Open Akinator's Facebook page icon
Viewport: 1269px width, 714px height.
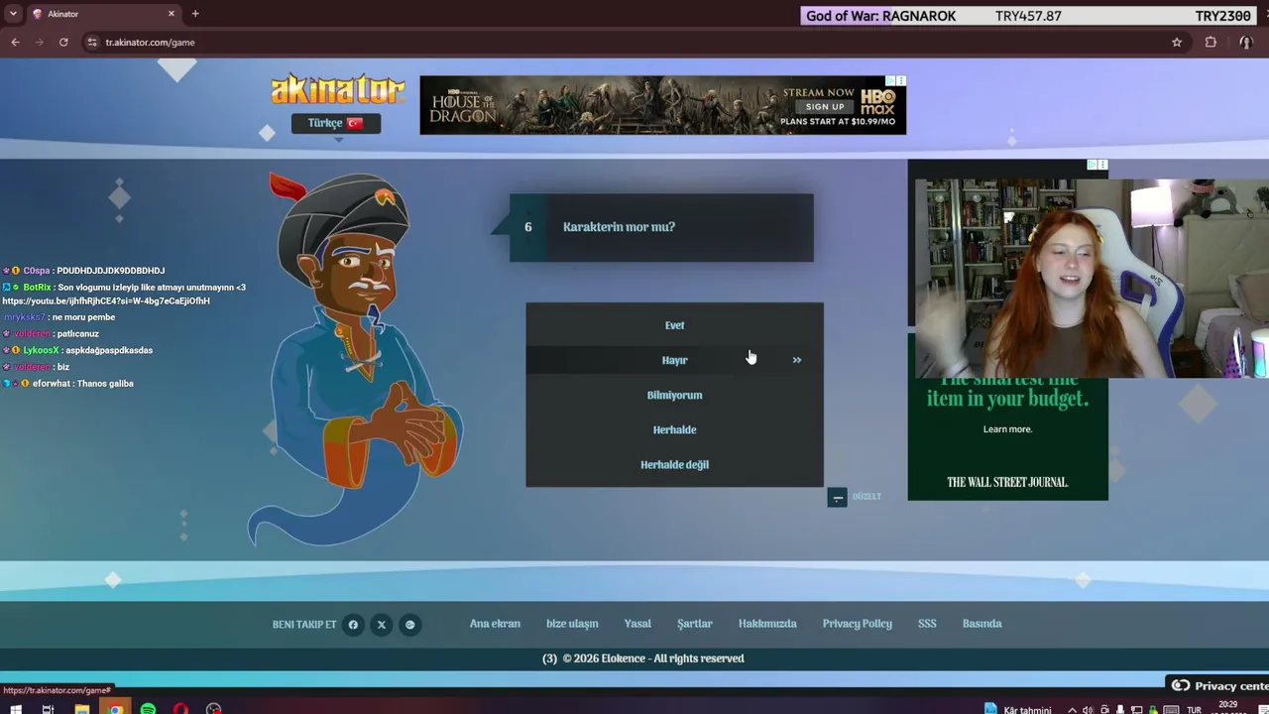click(x=353, y=625)
